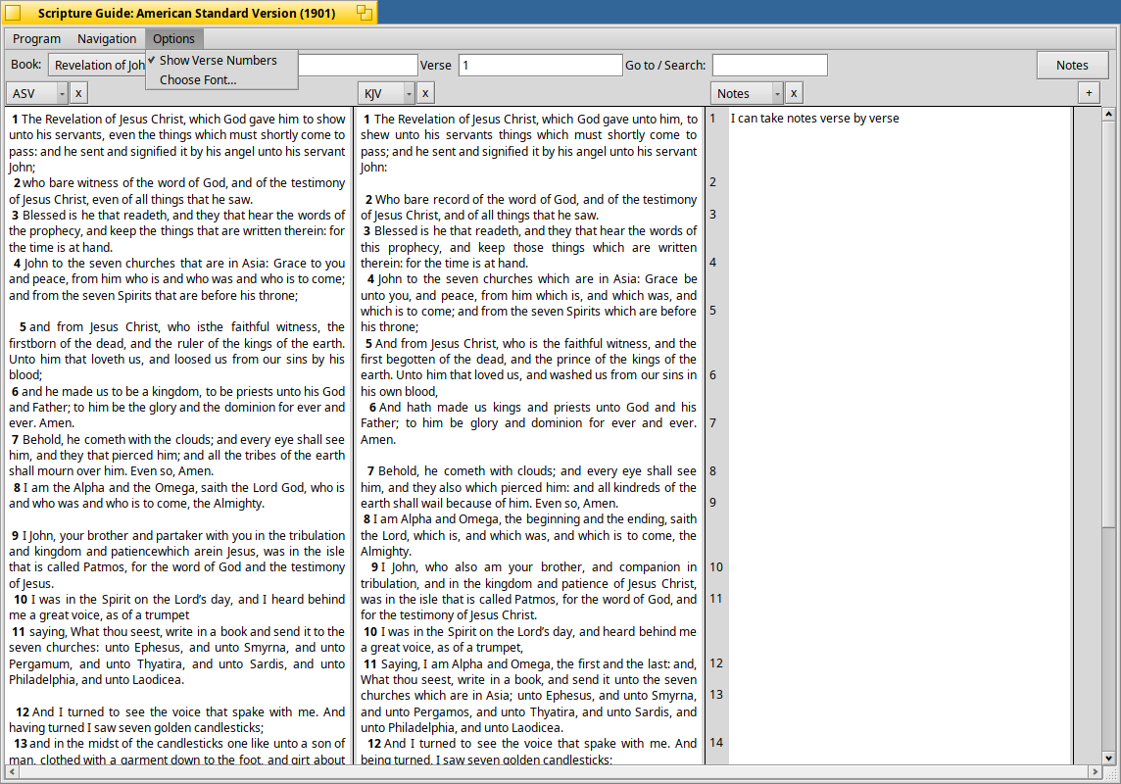Toggle Show Verse Numbers option
This screenshot has height=784, width=1121.
tap(220, 60)
